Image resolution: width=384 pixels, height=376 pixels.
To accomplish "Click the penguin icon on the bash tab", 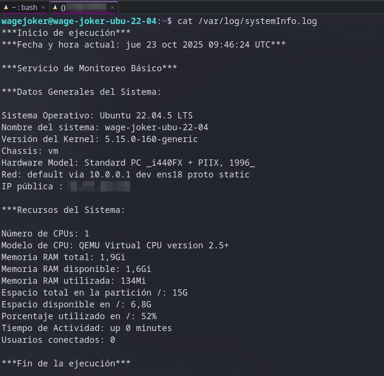I will (6, 7).
